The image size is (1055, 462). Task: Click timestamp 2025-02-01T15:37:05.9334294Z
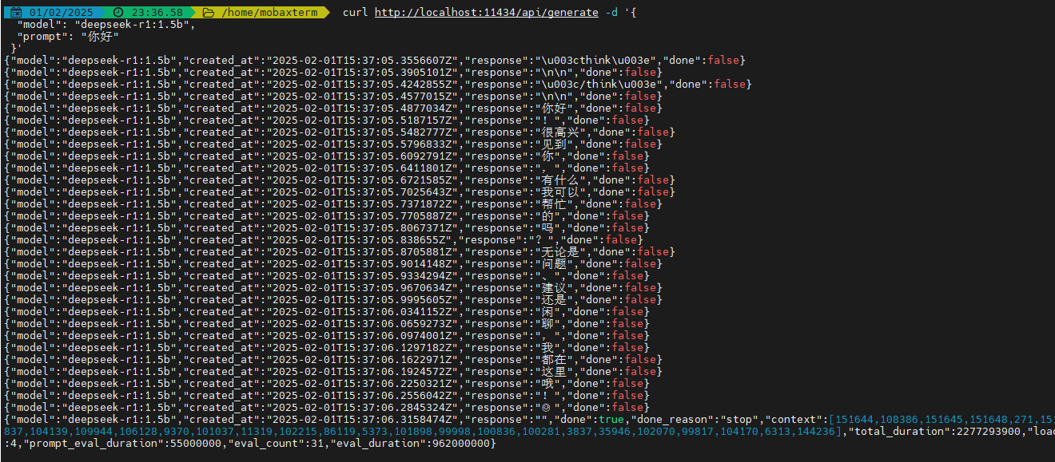[x=361, y=276]
